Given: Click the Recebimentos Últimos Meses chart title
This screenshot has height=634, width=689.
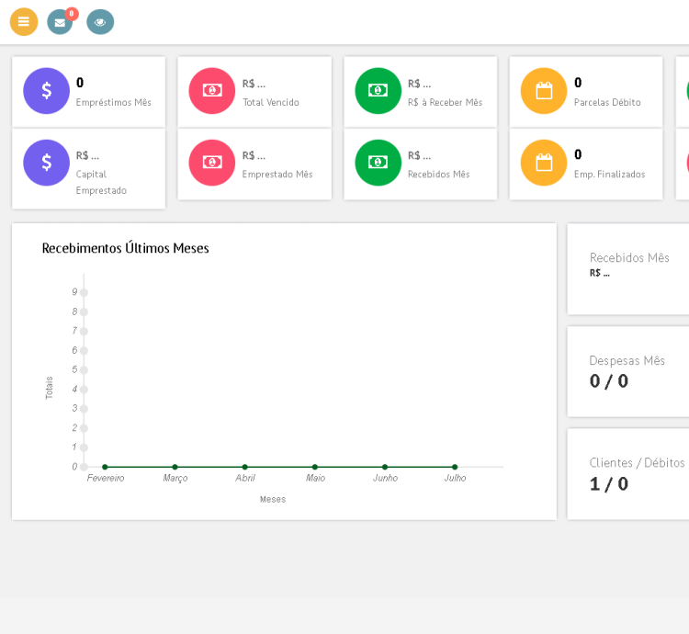Looking at the screenshot, I should click(x=126, y=248).
